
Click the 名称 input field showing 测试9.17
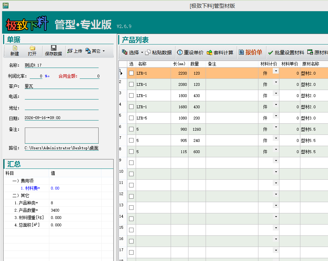coord(62,65)
